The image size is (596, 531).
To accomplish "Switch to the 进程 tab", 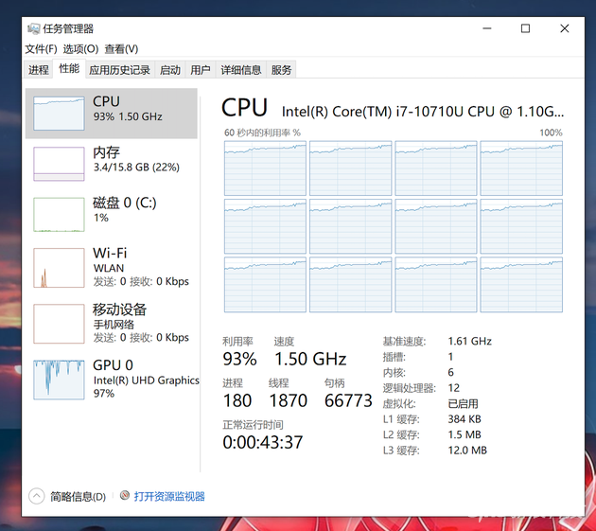I will [x=39, y=70].
